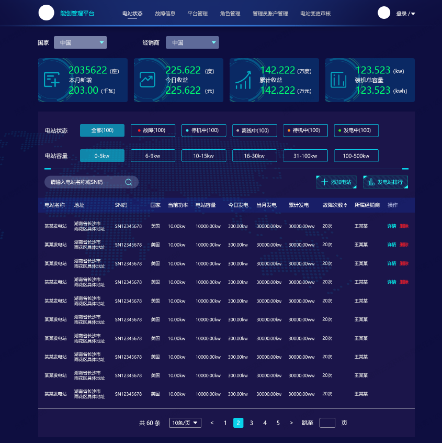The height and width of the screenshot is (443, 442).
Task: Open 详情 link in first row
Action: click(391, 226)
